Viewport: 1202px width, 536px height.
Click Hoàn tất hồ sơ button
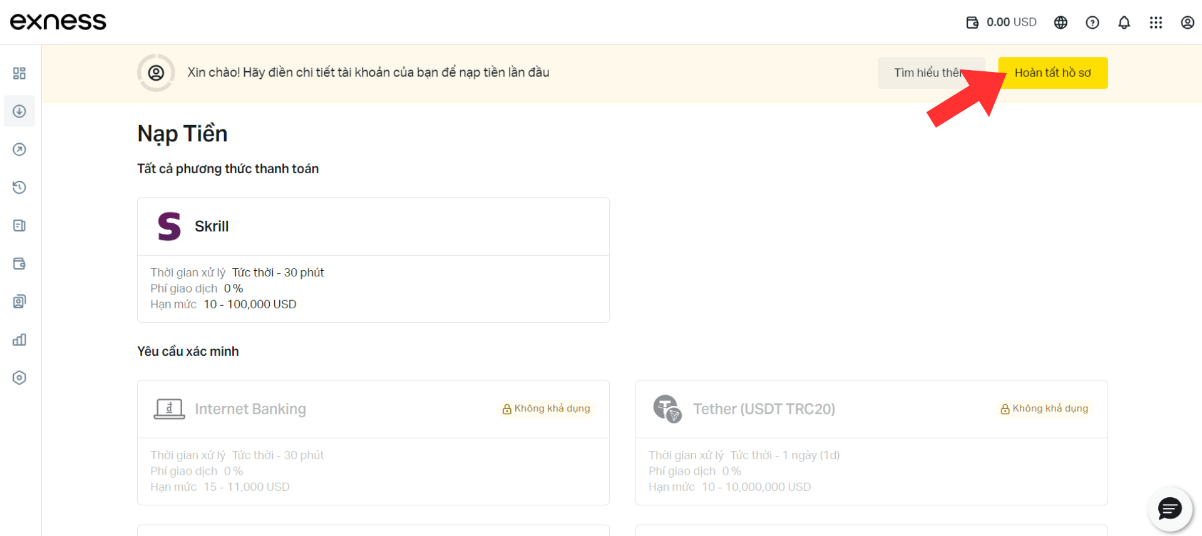tap(1052, 73)
